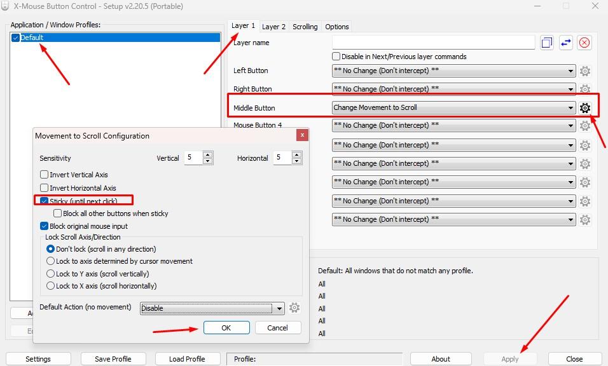Open the copy layer settings icon
608x366 pixels.
click(x=546, y=42)
